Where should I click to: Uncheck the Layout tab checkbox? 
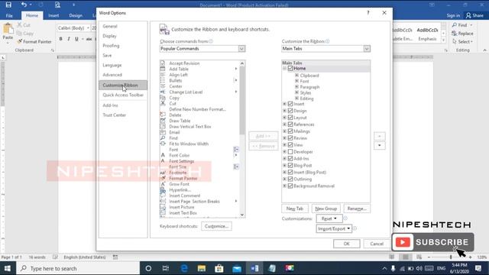click(x=290, y=118)
